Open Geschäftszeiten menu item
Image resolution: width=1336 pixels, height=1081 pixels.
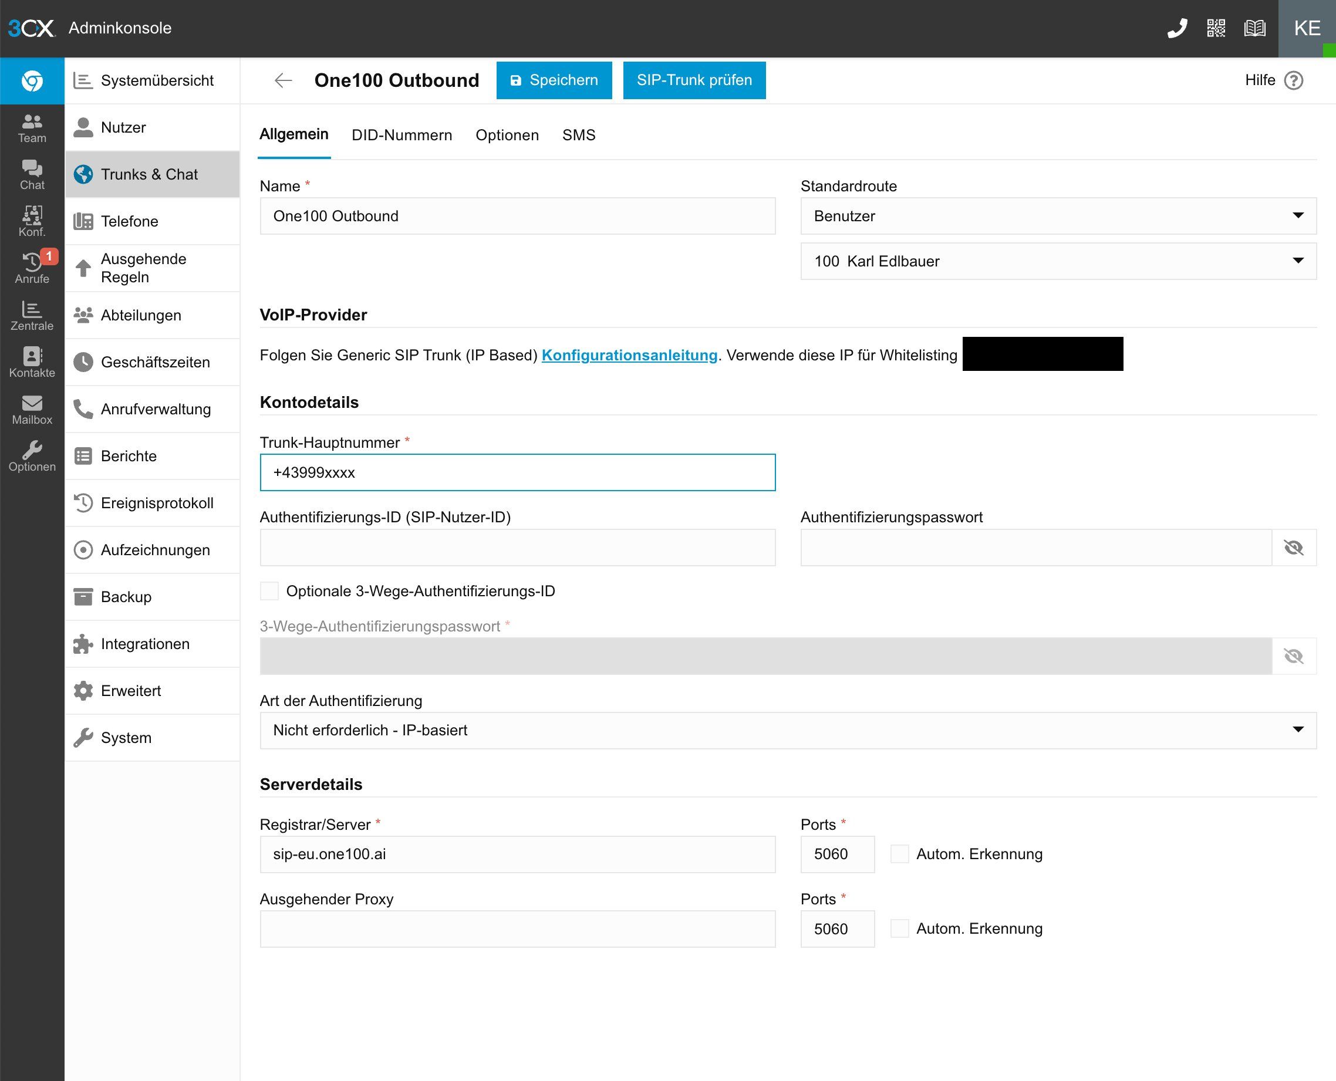click(x=153, y=362)
